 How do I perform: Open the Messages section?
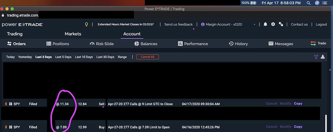tap(281, 44)
